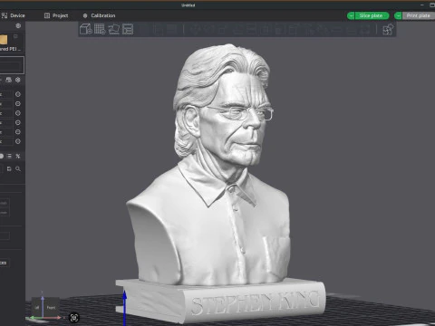Image resolution: width=435 pixels, height=326 pixels.
Task: Toggle the Advanced switch in process section
Action: tap(2, 156)
